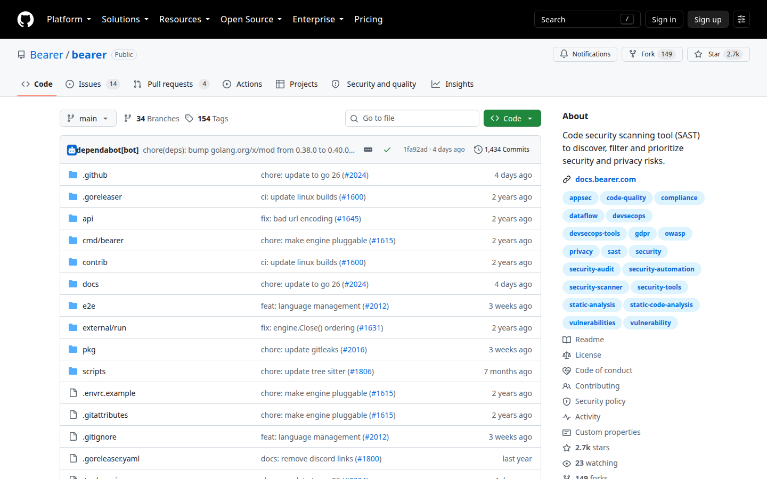
Task: Click the GitHub logo icon
Action: point(26,19)
